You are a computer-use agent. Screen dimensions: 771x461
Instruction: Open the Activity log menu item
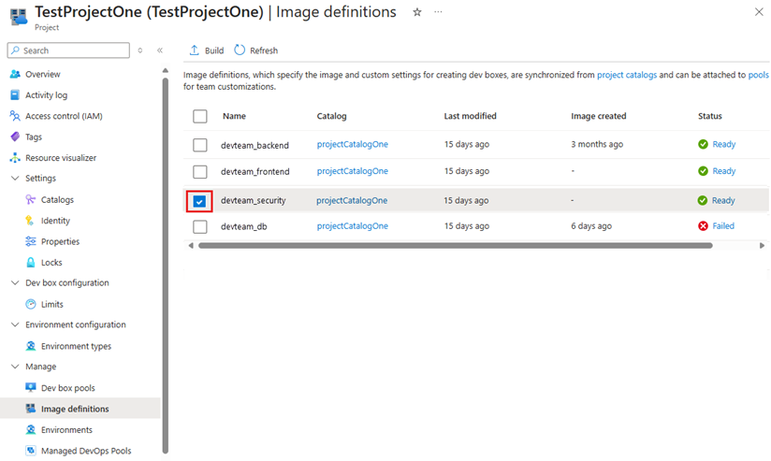pyautogui.click(x=46, y=95)
